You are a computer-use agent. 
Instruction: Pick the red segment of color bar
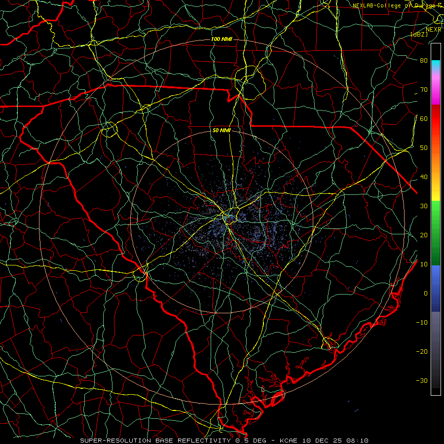436,119
